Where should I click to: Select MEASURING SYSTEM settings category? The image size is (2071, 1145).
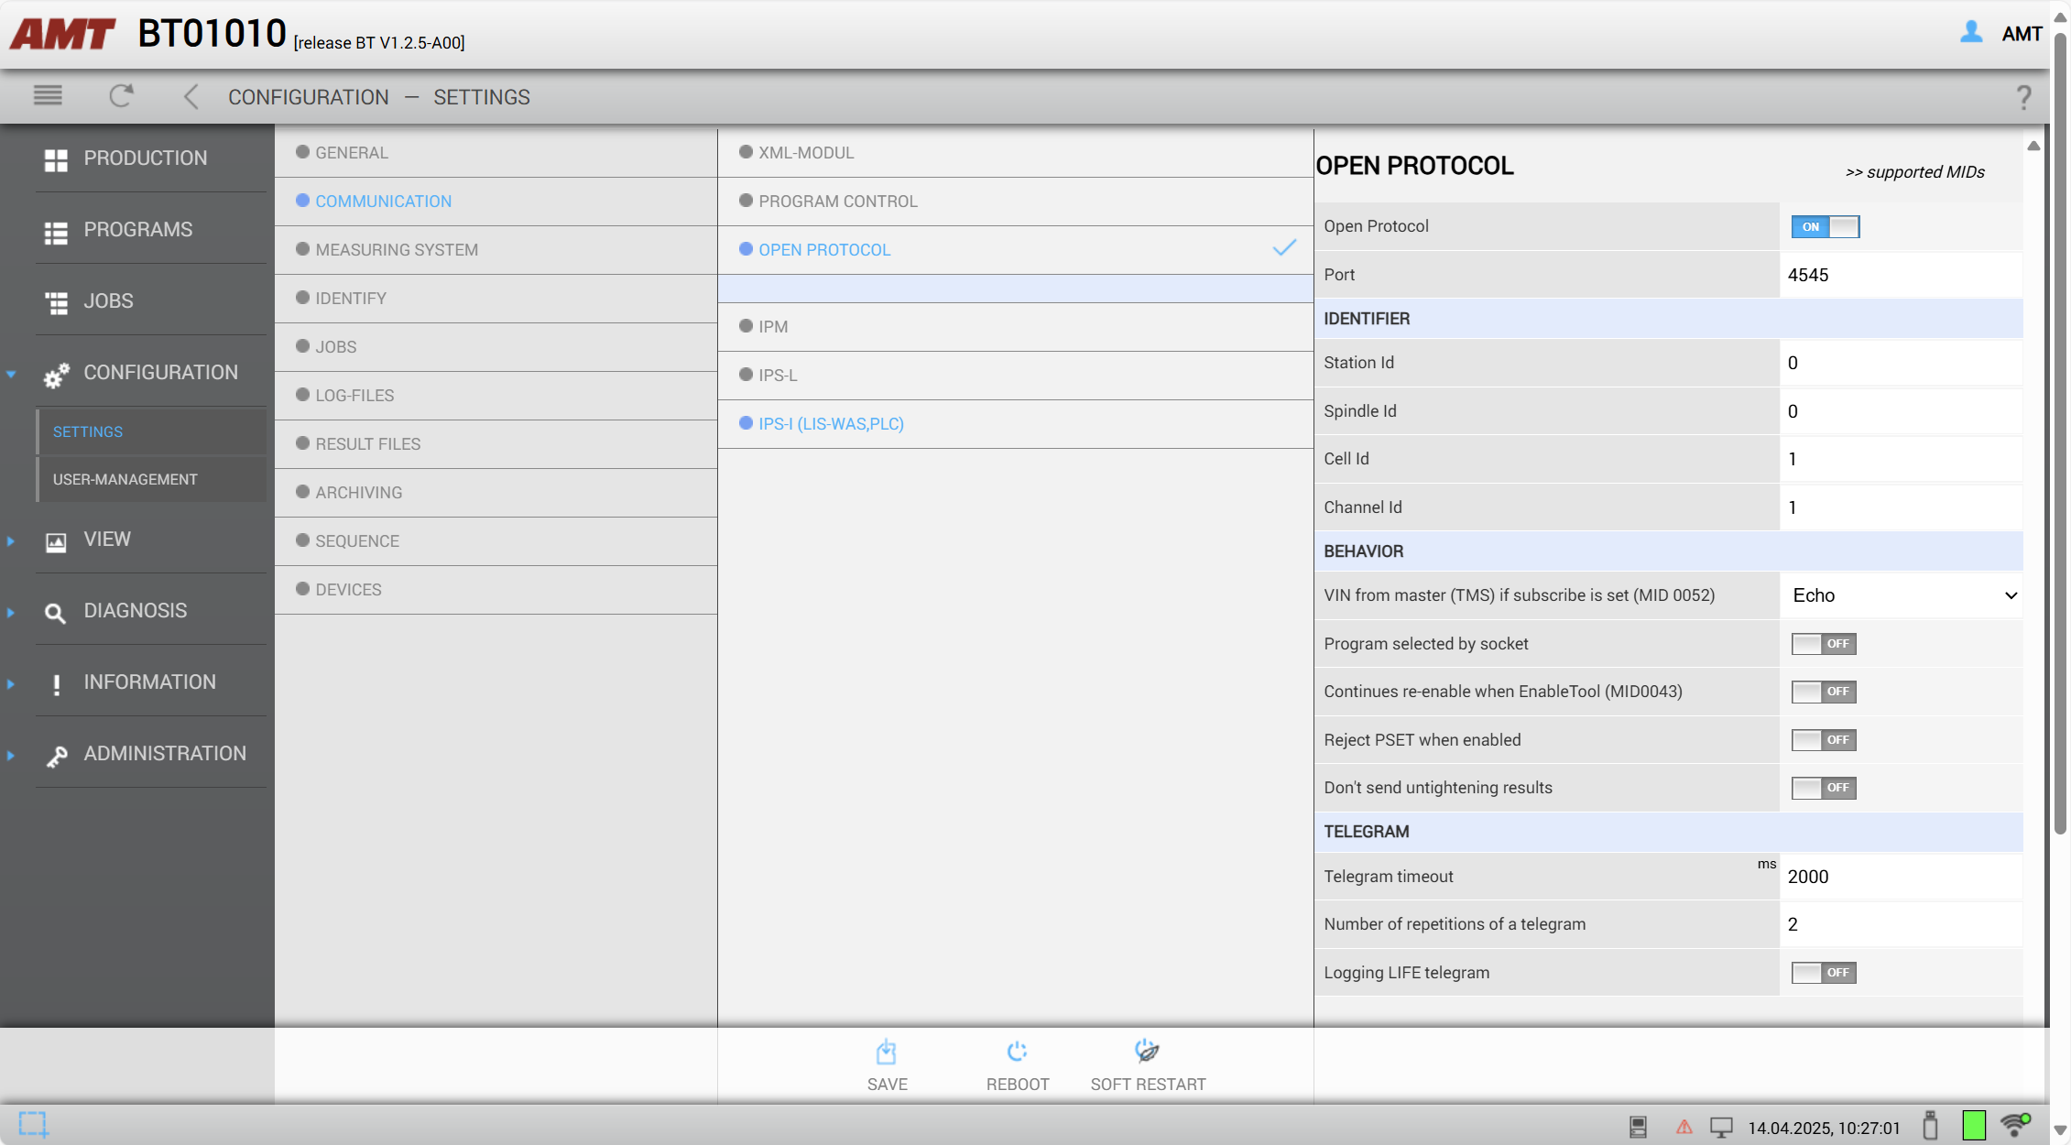click(397, 249)
